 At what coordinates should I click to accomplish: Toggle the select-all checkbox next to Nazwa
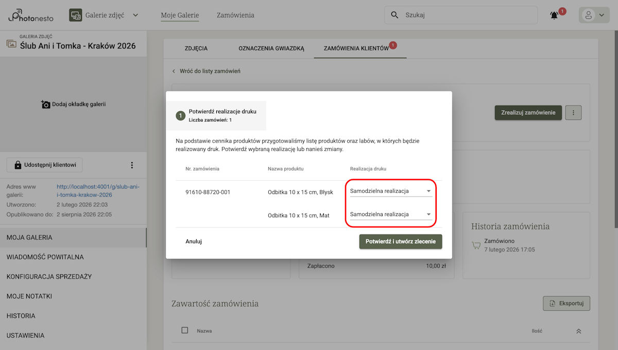point(184,330)
